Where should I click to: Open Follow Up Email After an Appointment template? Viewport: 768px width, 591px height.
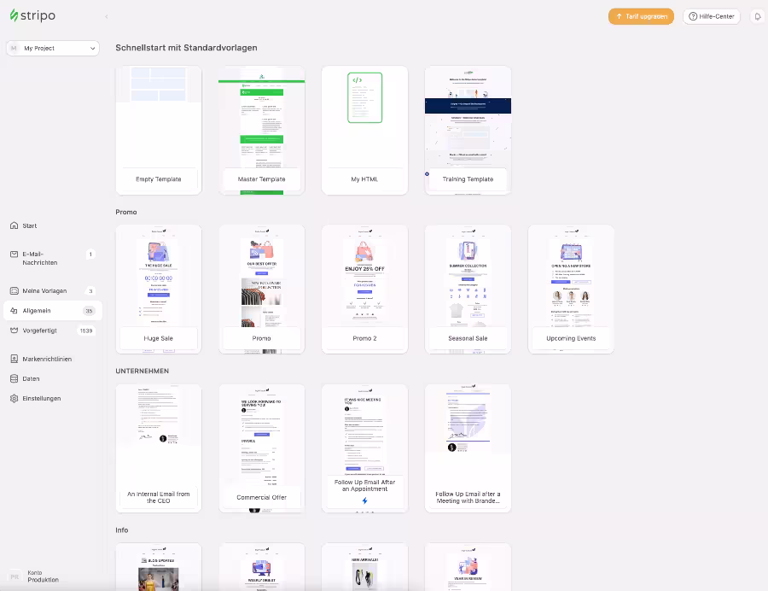click(365, 448)
